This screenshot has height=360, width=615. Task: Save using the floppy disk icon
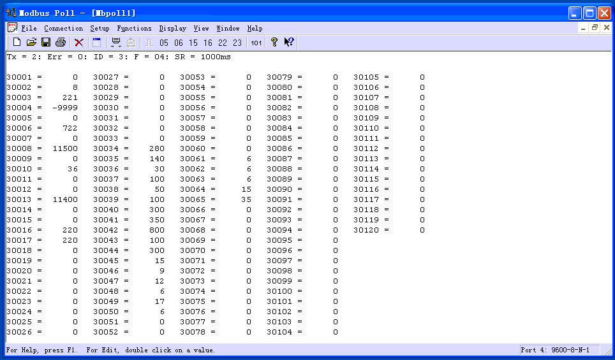[x=46, y=43]
